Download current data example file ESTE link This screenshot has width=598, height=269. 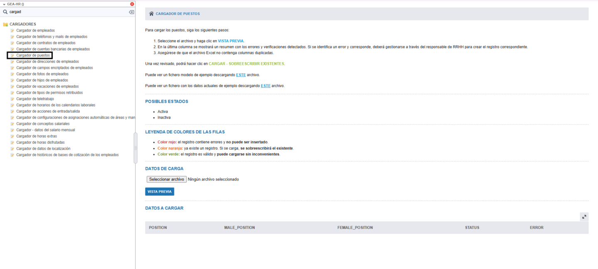tap(265, 86)
